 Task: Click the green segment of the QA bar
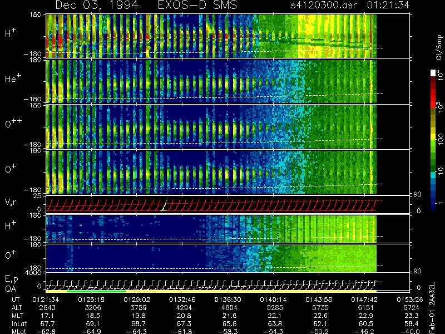click(x=96, y=291)
